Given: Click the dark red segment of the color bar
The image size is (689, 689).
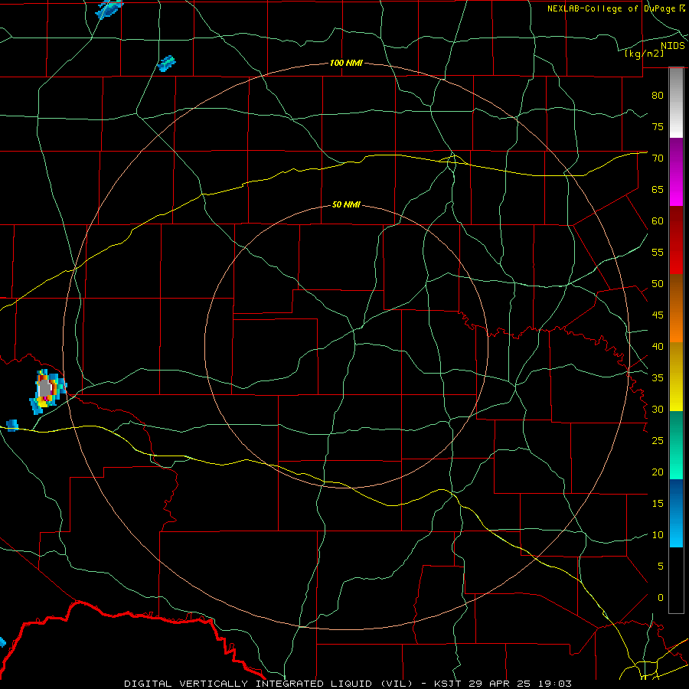Looking at the screenshot, I should [x=676, y=240].
